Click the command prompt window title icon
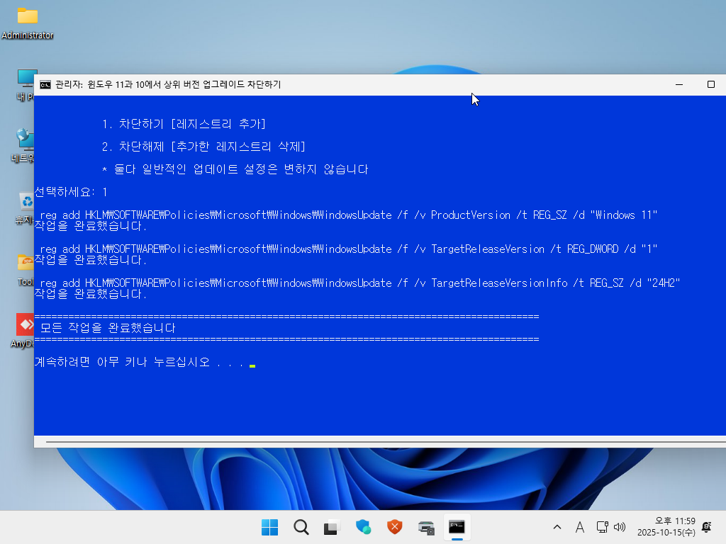Image resolution: width=726 pixels, height=544 pixels. [x=45, y=85]
